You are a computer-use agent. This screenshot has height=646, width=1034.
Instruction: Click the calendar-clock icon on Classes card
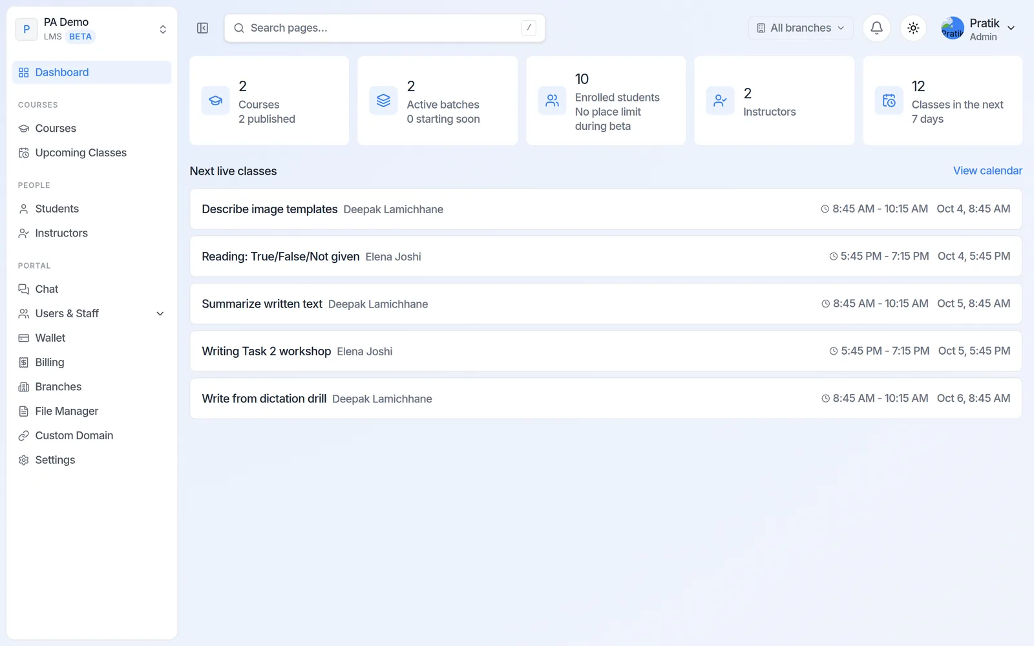pyautogui.click(x=889, y=101)
